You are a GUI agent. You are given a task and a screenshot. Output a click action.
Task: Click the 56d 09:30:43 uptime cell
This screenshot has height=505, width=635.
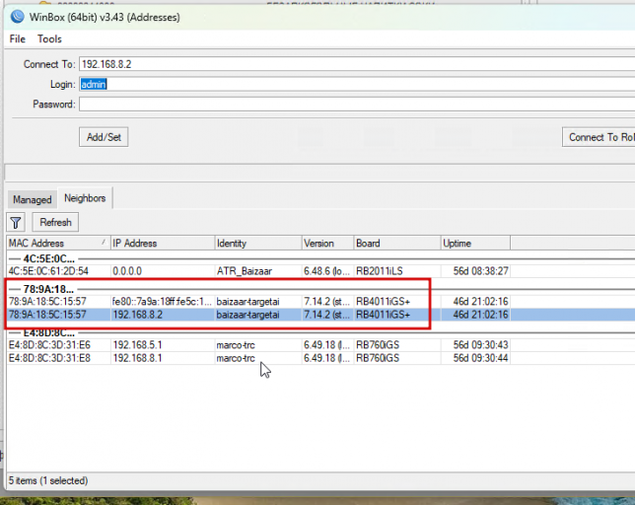(480, 345)
